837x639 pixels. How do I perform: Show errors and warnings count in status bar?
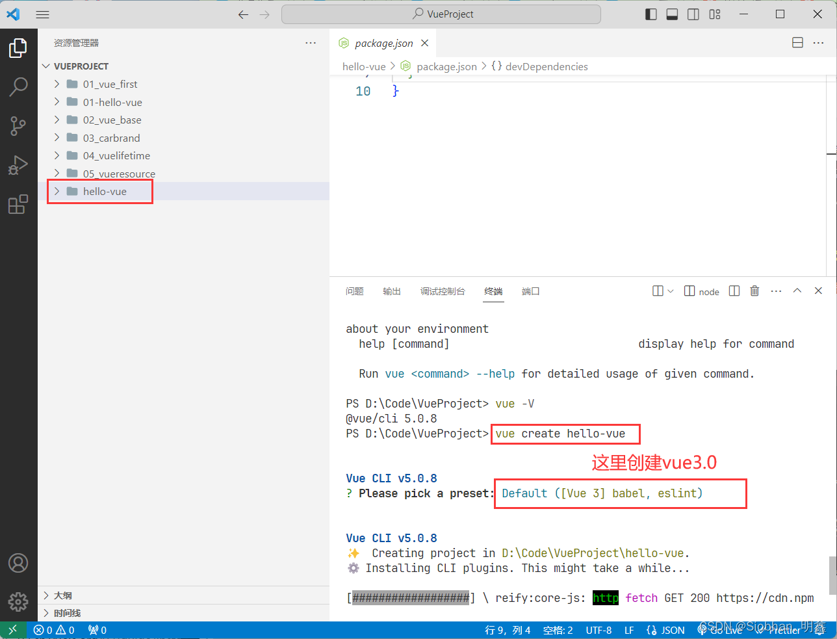click(x=54, y=630)
